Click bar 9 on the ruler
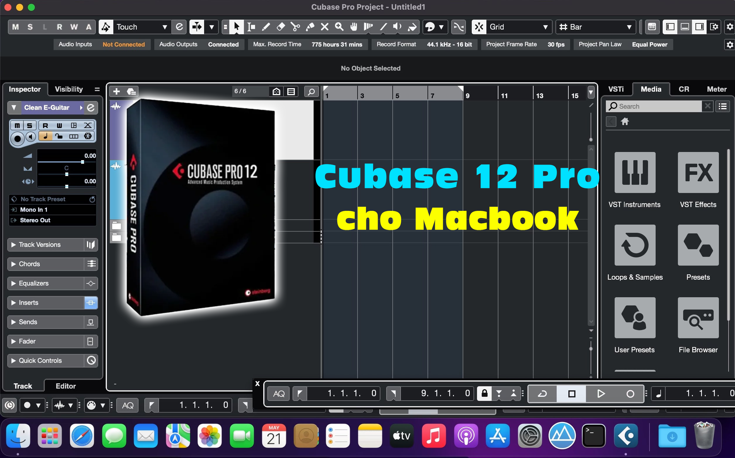 click(x=467, y=95)
